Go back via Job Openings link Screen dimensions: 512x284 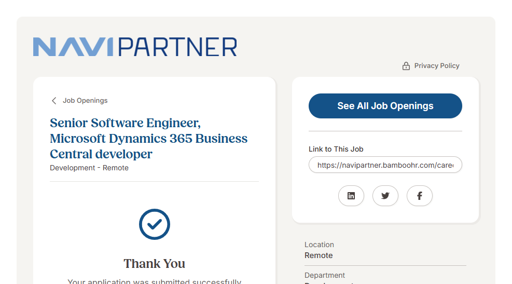click(85, 101)
